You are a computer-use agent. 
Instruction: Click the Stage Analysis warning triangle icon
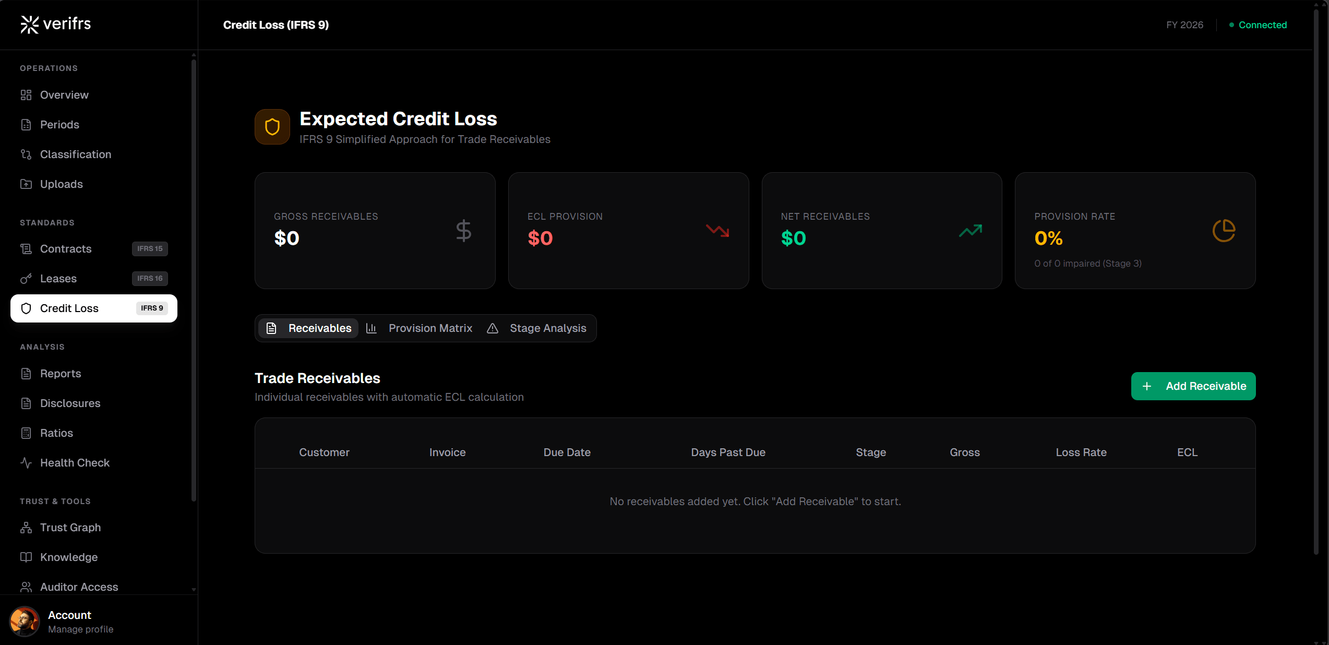[x=492, y=328]
